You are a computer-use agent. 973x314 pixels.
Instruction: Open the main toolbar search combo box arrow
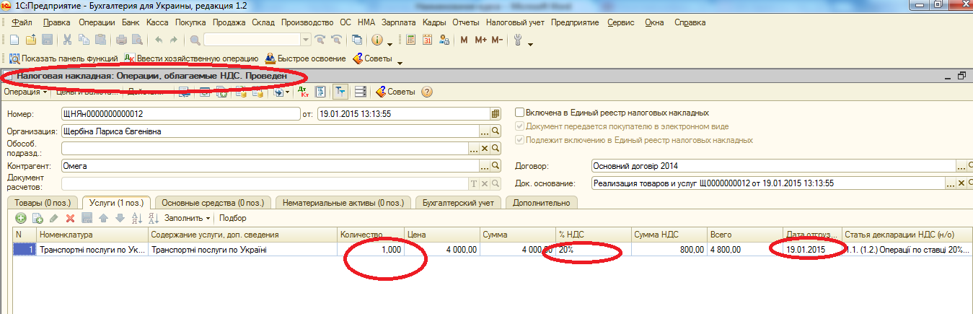click(306, 40)
